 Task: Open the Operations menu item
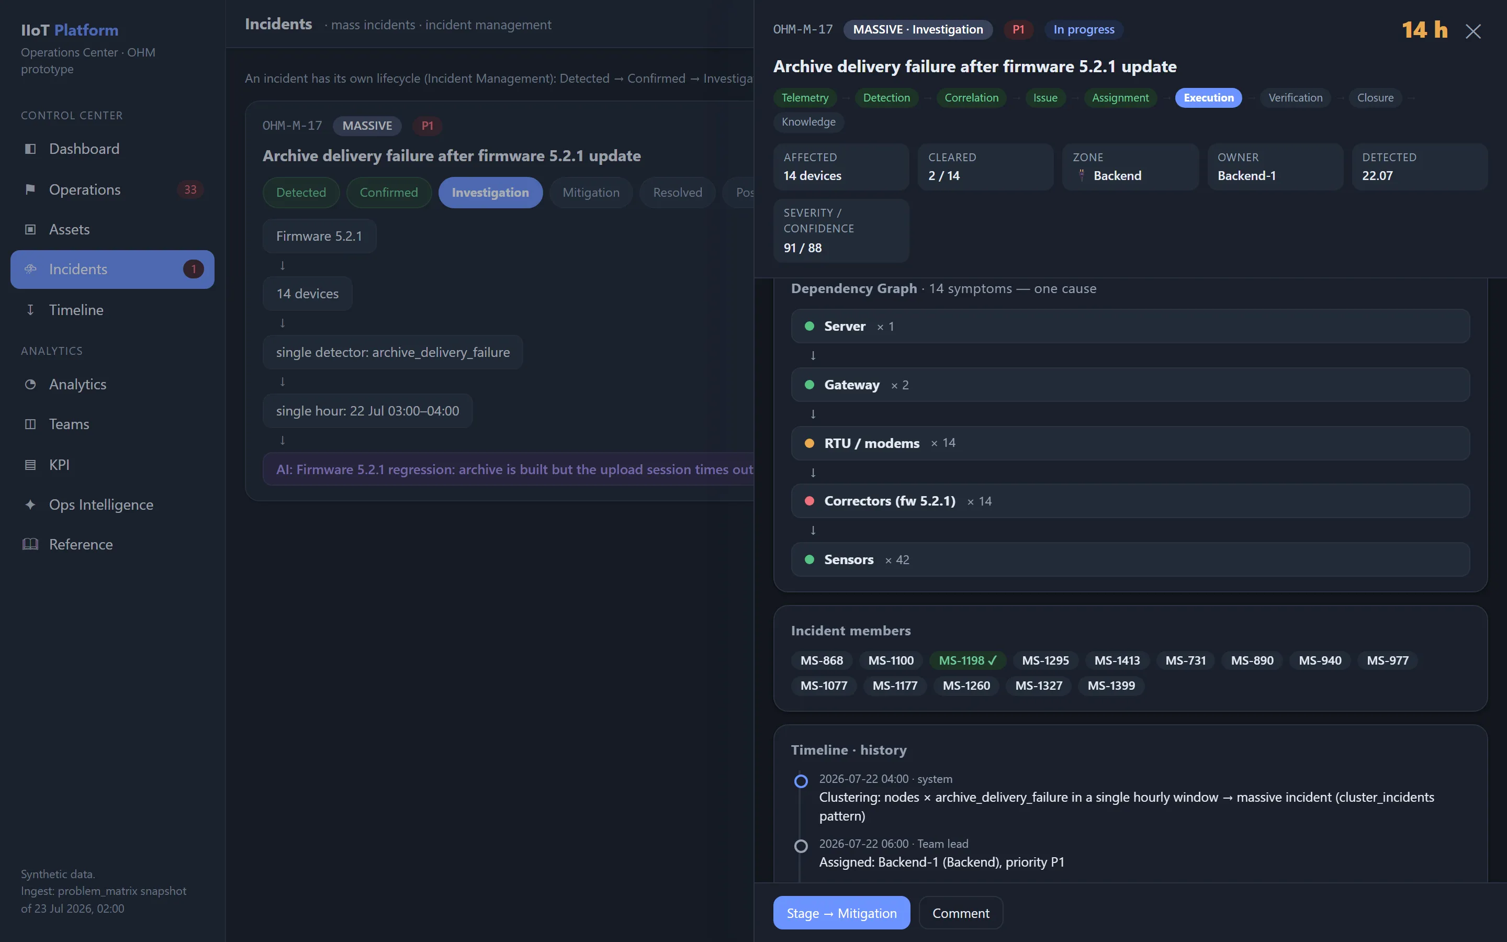tap(113, 189)
